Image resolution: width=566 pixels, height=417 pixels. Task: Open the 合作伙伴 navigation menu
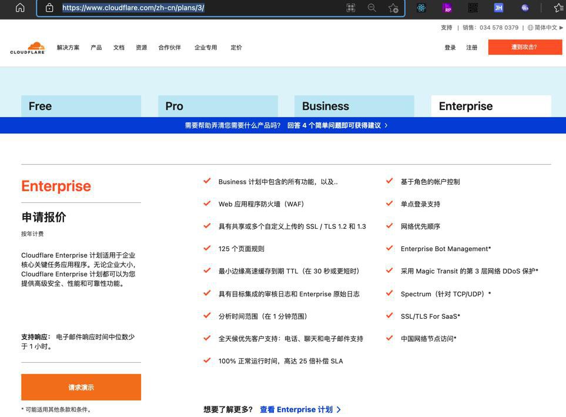coord(170,47)
